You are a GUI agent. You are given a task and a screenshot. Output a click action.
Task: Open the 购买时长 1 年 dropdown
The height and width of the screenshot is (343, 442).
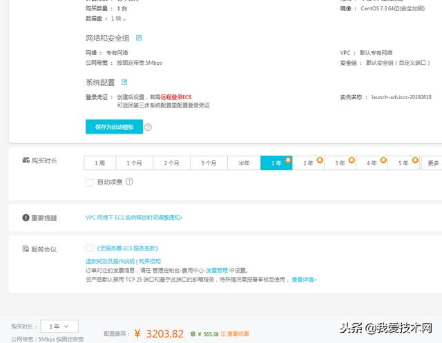(59, 326)
